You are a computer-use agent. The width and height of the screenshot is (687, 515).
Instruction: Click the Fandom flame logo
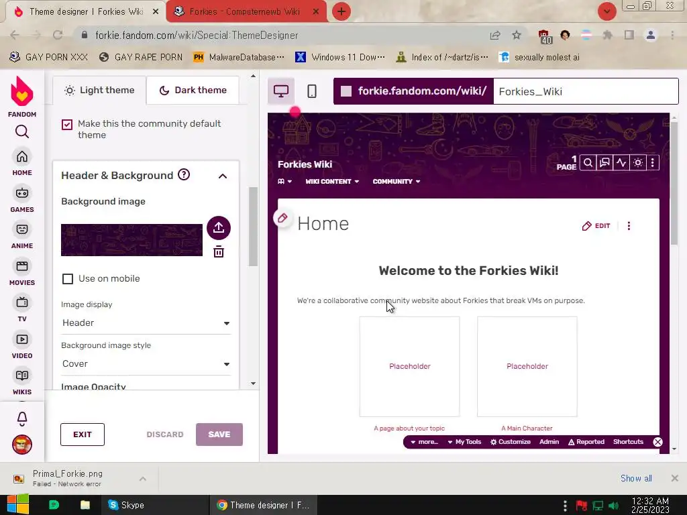[x=22, y=91]
